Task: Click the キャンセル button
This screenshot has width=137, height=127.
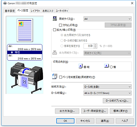Action: [x=85, y=121]
